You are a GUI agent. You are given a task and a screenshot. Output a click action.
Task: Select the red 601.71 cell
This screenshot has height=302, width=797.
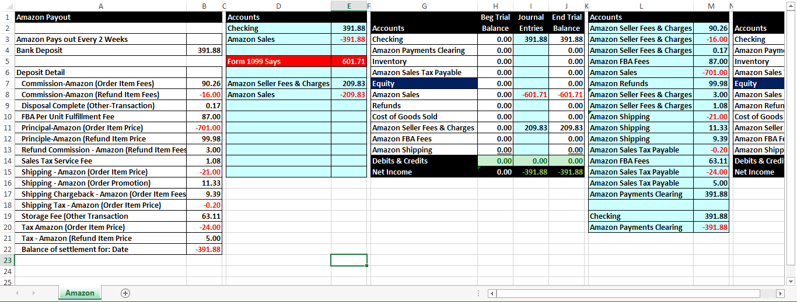pyautogui.click(x=348, y=61)
